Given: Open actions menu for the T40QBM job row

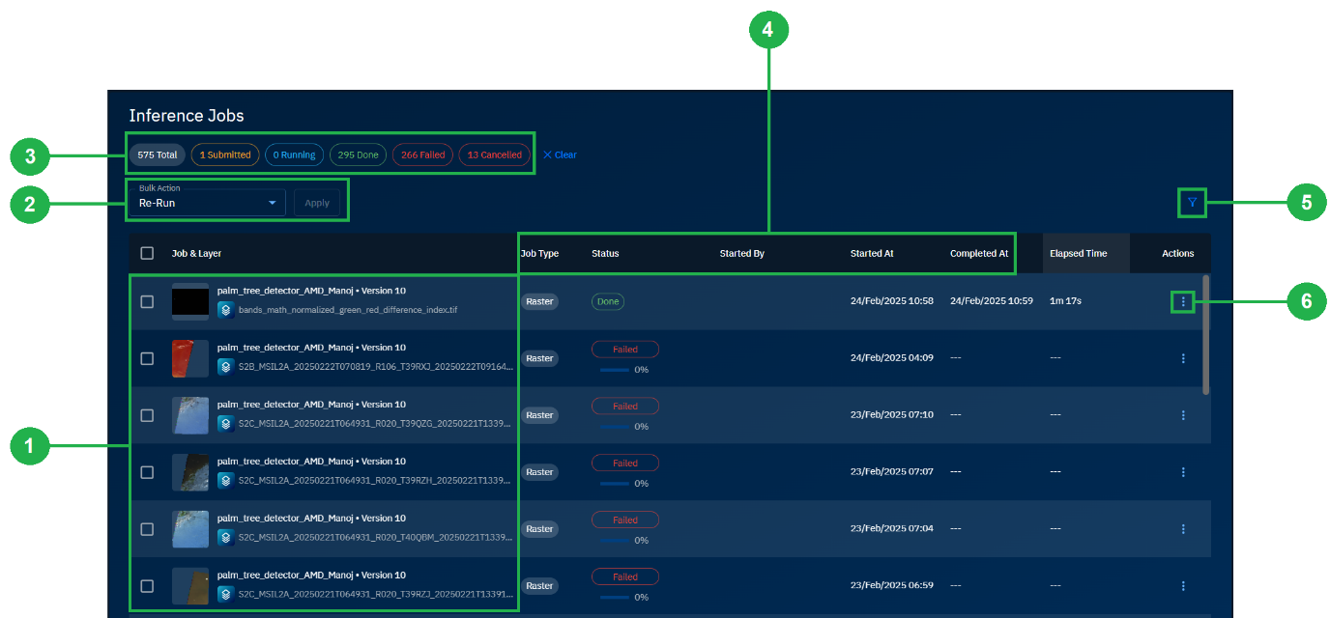Looking at the screenshot, I should pos(1183,529).
